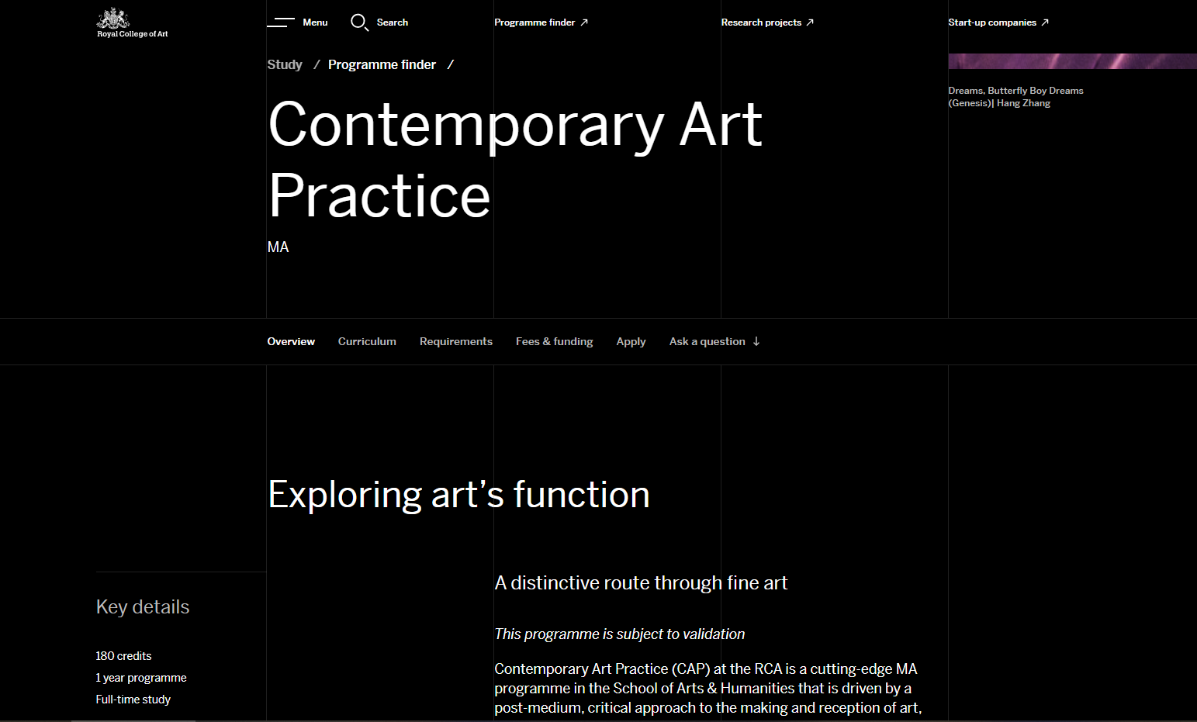Switch to the Curriculum tab
Screen dimensions: 1197x722
point(367,341)
